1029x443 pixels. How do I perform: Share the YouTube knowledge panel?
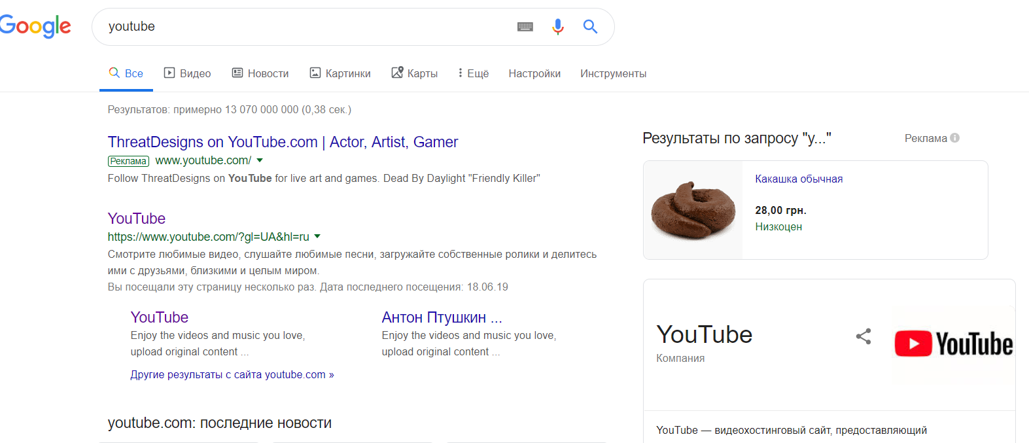863,336
